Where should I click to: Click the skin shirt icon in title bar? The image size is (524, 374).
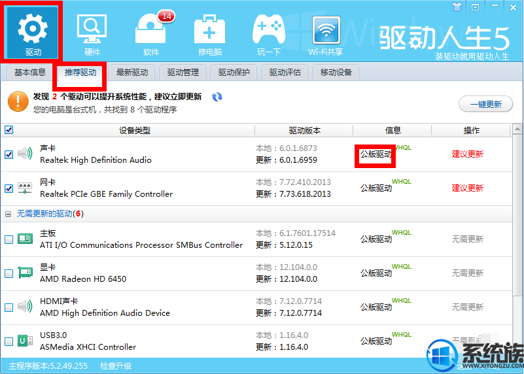457,7
